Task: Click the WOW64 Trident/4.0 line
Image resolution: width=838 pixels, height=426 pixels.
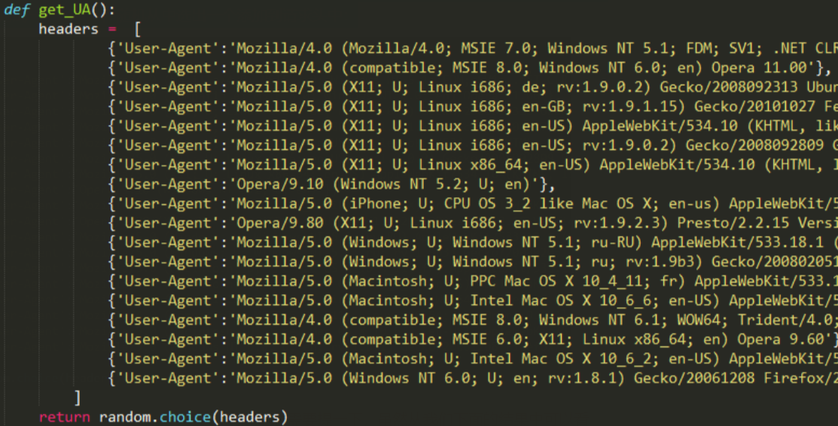Action: pos(472,320)
